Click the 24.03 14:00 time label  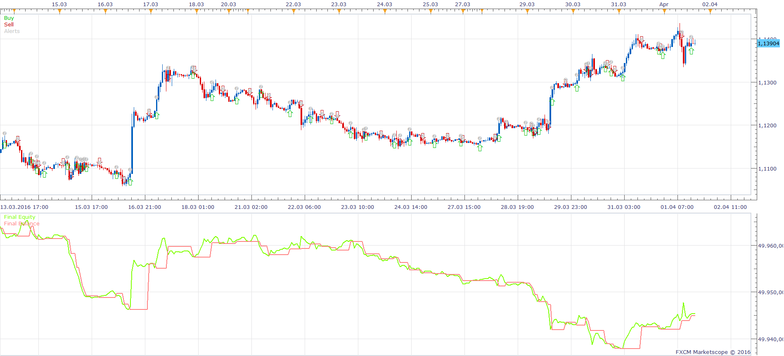(x=411, y=207)
